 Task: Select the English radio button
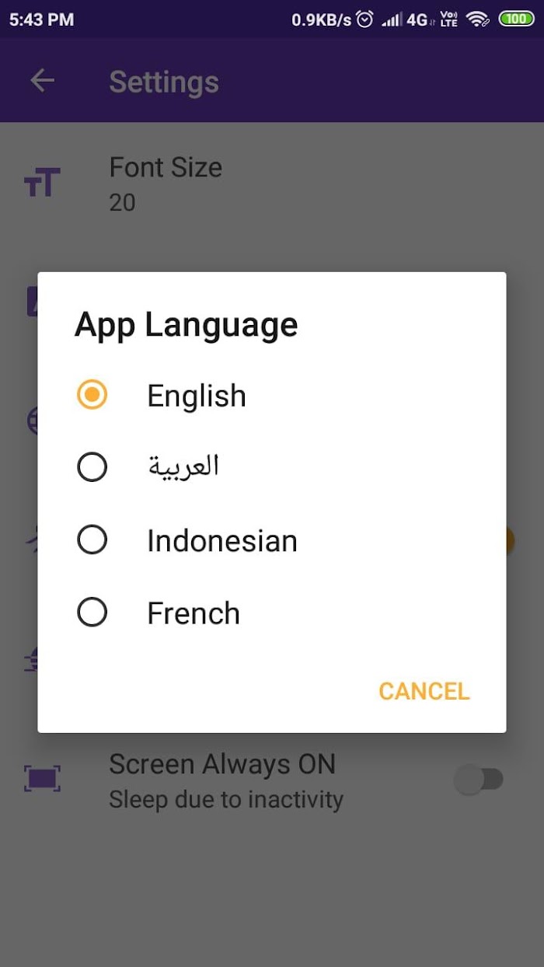(x=92, y=395)
